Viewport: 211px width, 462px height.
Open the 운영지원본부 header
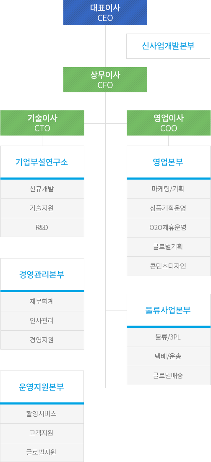click(x=42, y=387)
